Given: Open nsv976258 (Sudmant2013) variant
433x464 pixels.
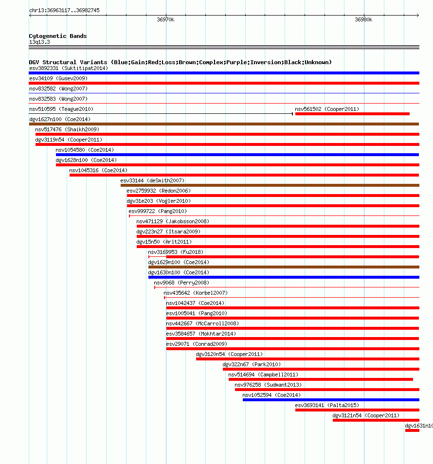Looking at the screenshot, I should pos(268,385).
